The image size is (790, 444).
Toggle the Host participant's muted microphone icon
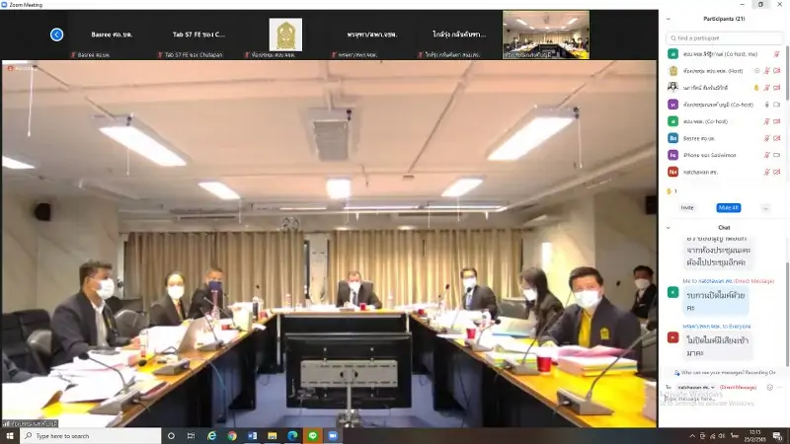pyautogui.click(x=767, y=71)
